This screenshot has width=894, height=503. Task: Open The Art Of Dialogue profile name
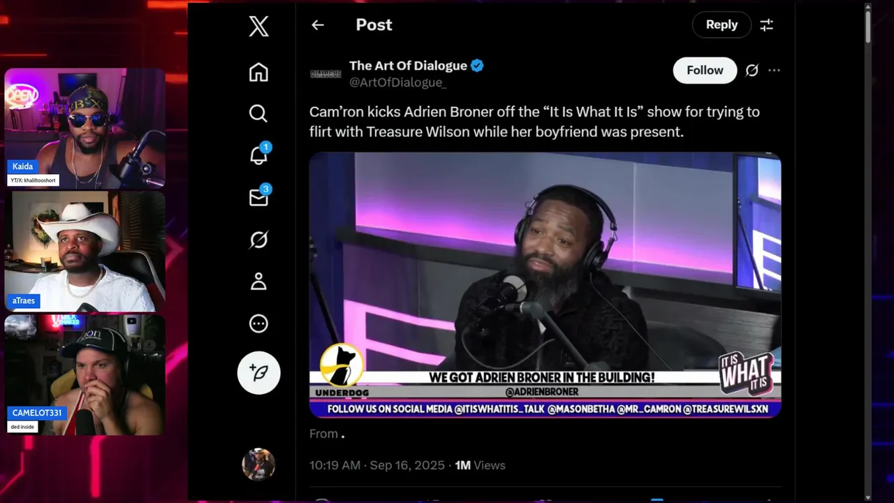coord(408,66)
